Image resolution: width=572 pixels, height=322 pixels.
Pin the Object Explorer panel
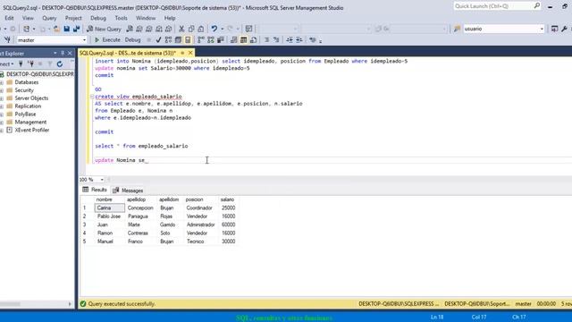coord(63,54)
